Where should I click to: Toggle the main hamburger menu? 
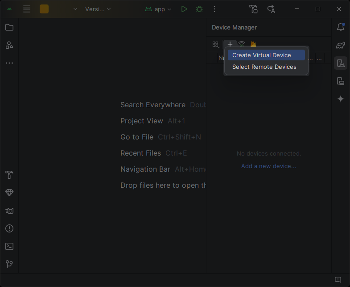(x=27, y=9)
